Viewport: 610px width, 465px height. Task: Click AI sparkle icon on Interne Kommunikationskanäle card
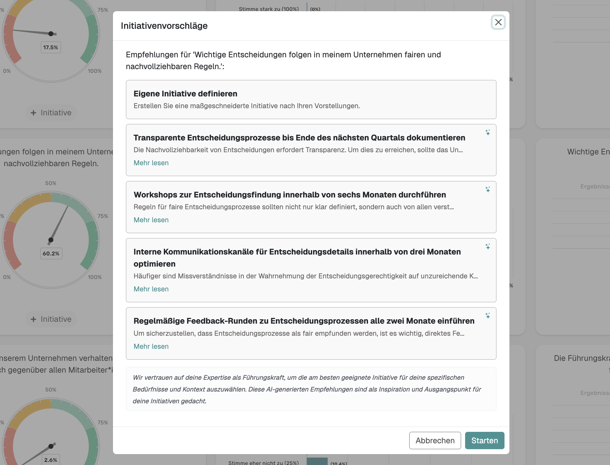coord(488,246)
